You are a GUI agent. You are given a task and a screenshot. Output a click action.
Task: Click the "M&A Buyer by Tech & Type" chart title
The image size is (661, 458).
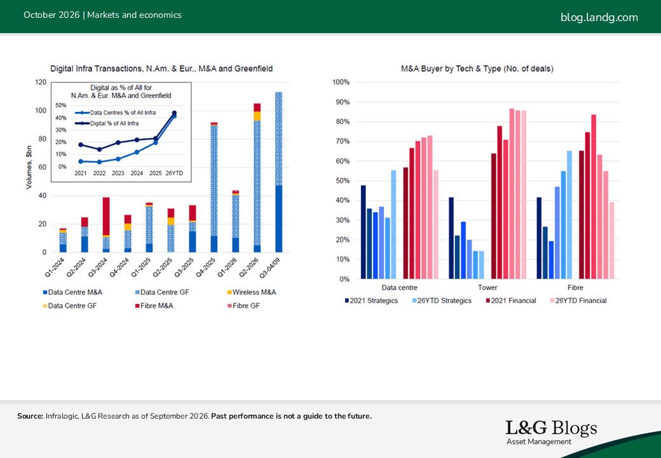pyautogui.click(x=477, y=68)
